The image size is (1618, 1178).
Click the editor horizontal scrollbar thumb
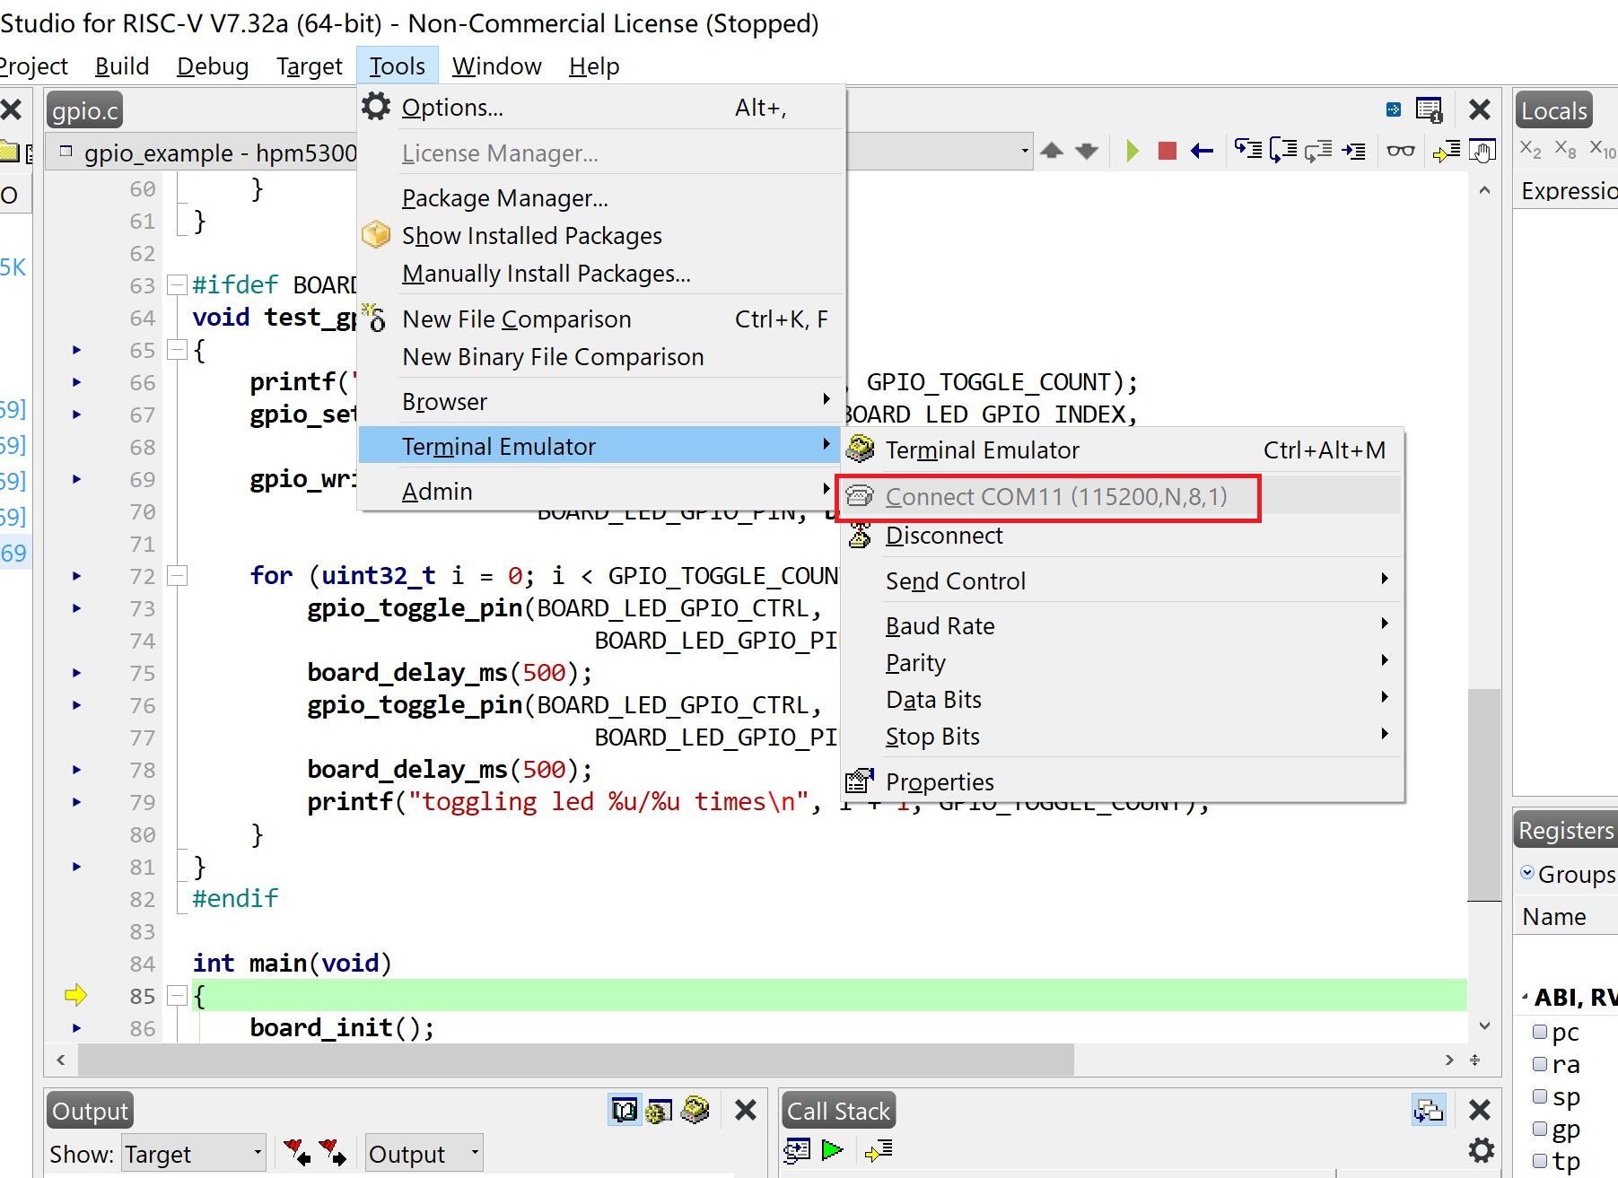point(576,1060)
